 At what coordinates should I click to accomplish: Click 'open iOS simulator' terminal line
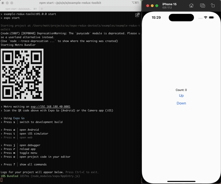(34, 134)
